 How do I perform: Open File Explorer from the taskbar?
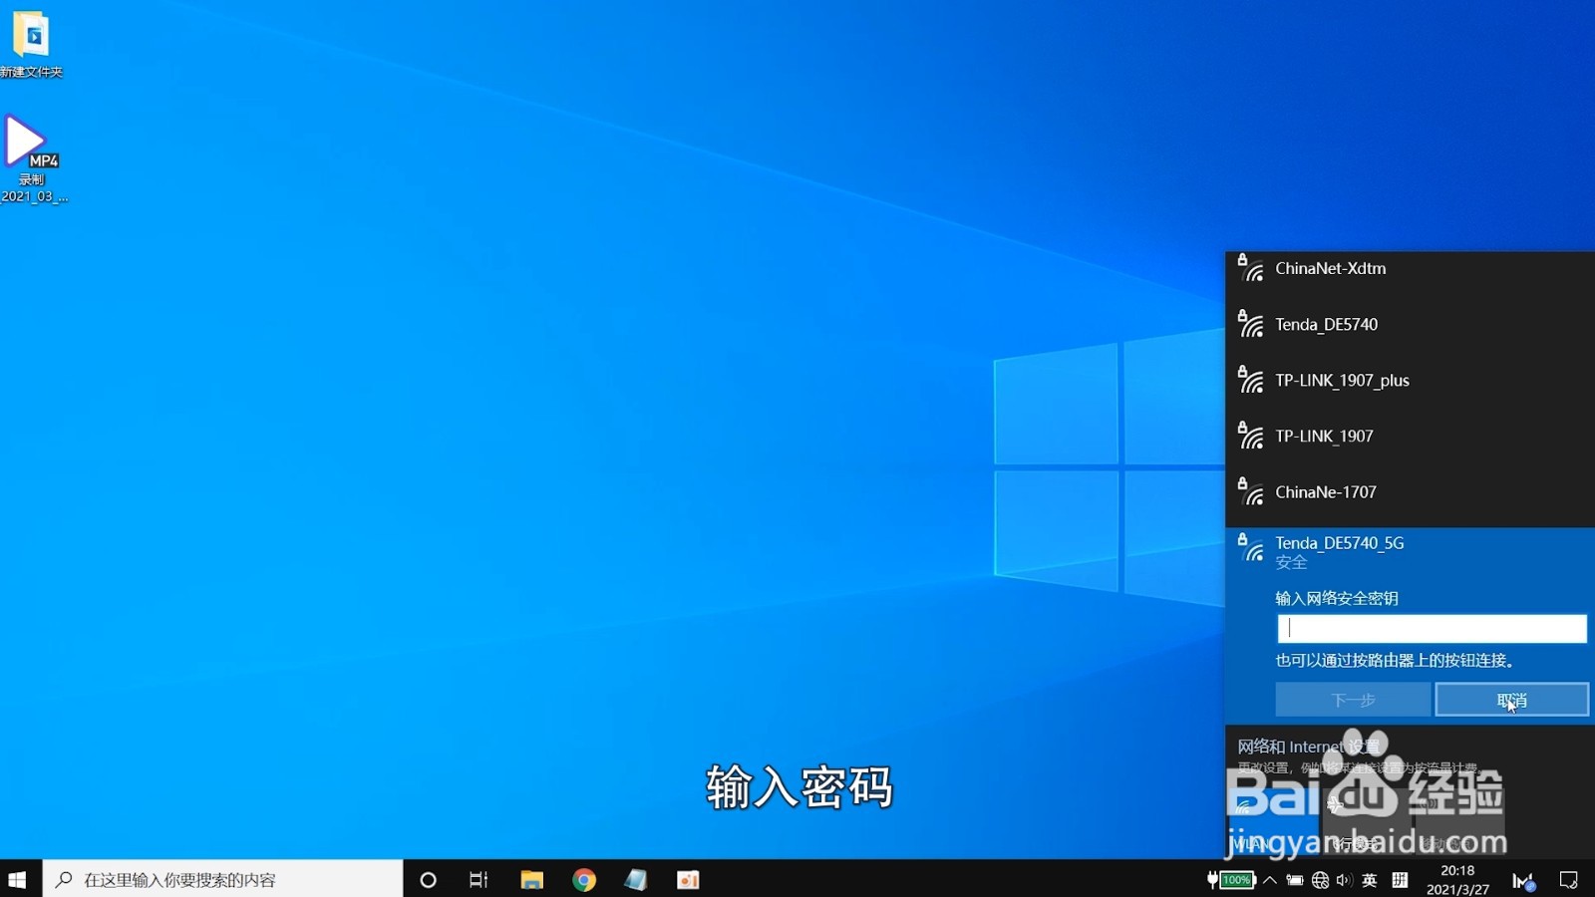pos(531,879)
